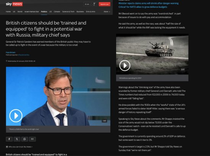Open the weather widget in header

point(90,4)
